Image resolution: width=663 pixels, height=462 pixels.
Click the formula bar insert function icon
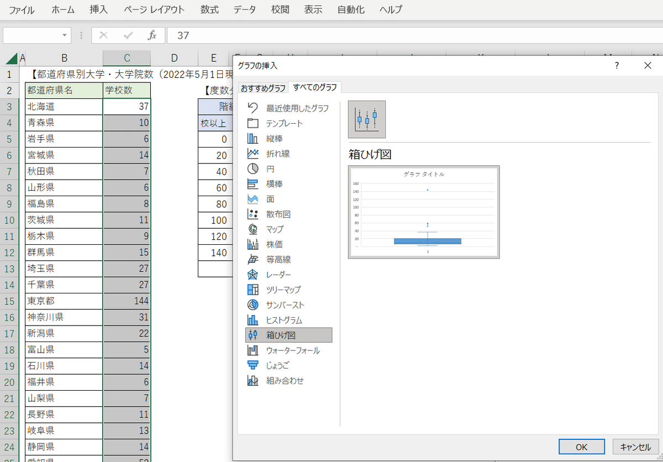pyautogui.click(x=152, y=35)
